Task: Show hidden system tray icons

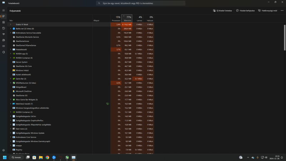Action: point(248,157)
